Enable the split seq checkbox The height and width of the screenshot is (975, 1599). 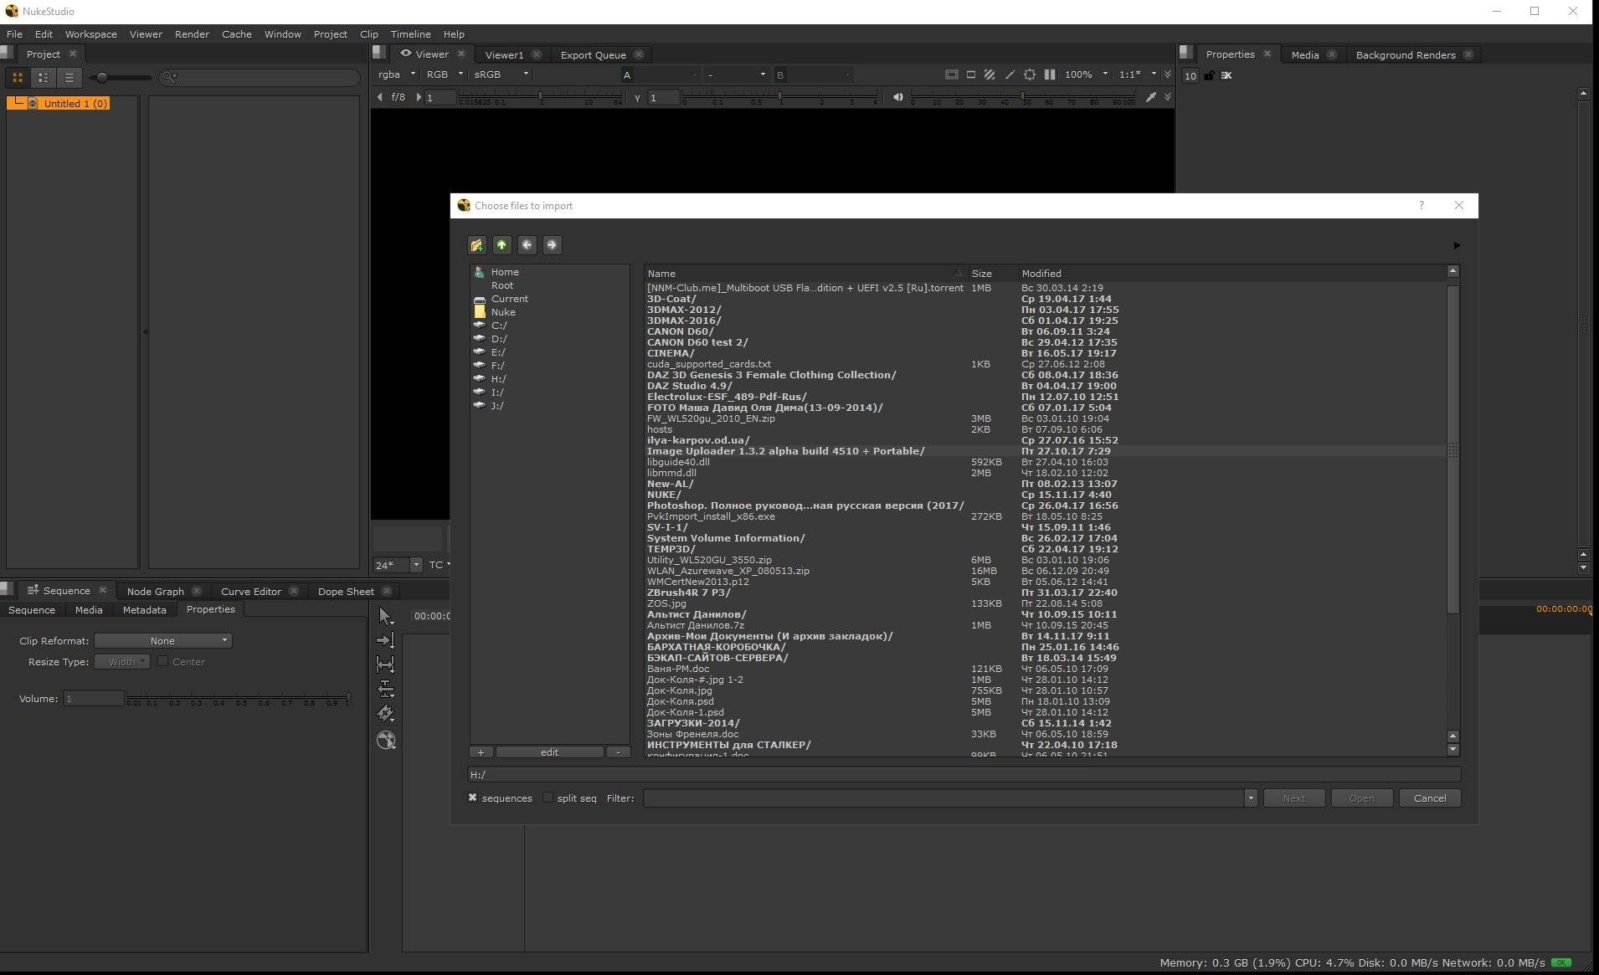click(x=548, y=798)
